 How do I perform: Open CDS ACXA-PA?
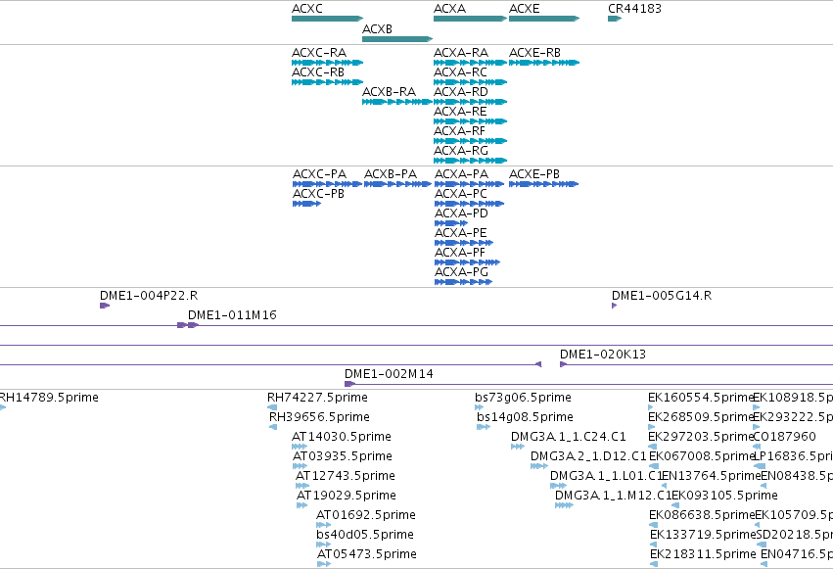pos(469,184)
